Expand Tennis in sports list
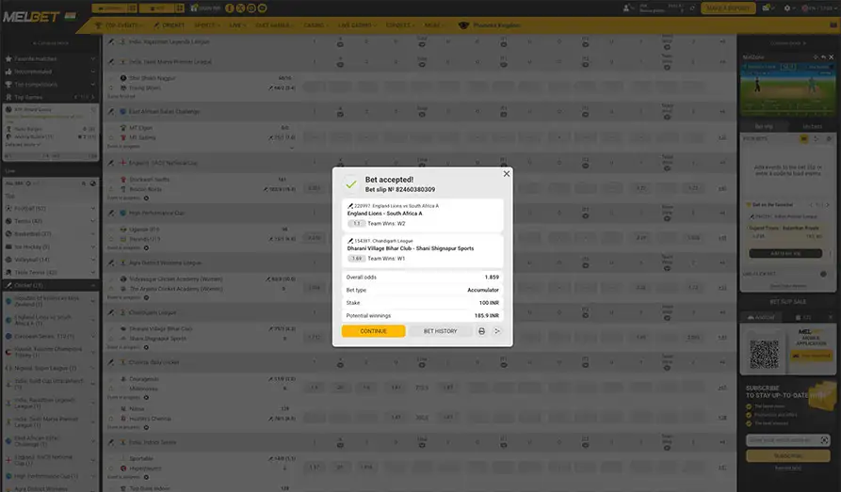 tap(50, 221)
